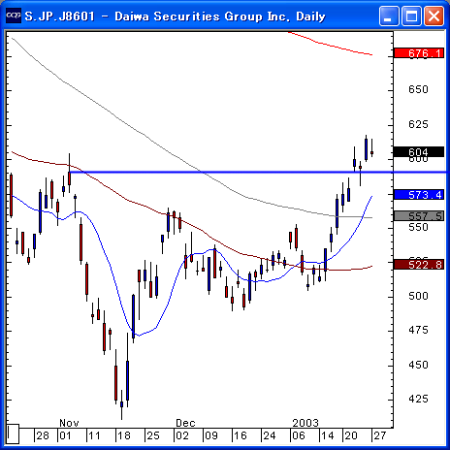Click the 425 price axis label
Viewport: 450px width, 450px height.
(x=418, y=399)
